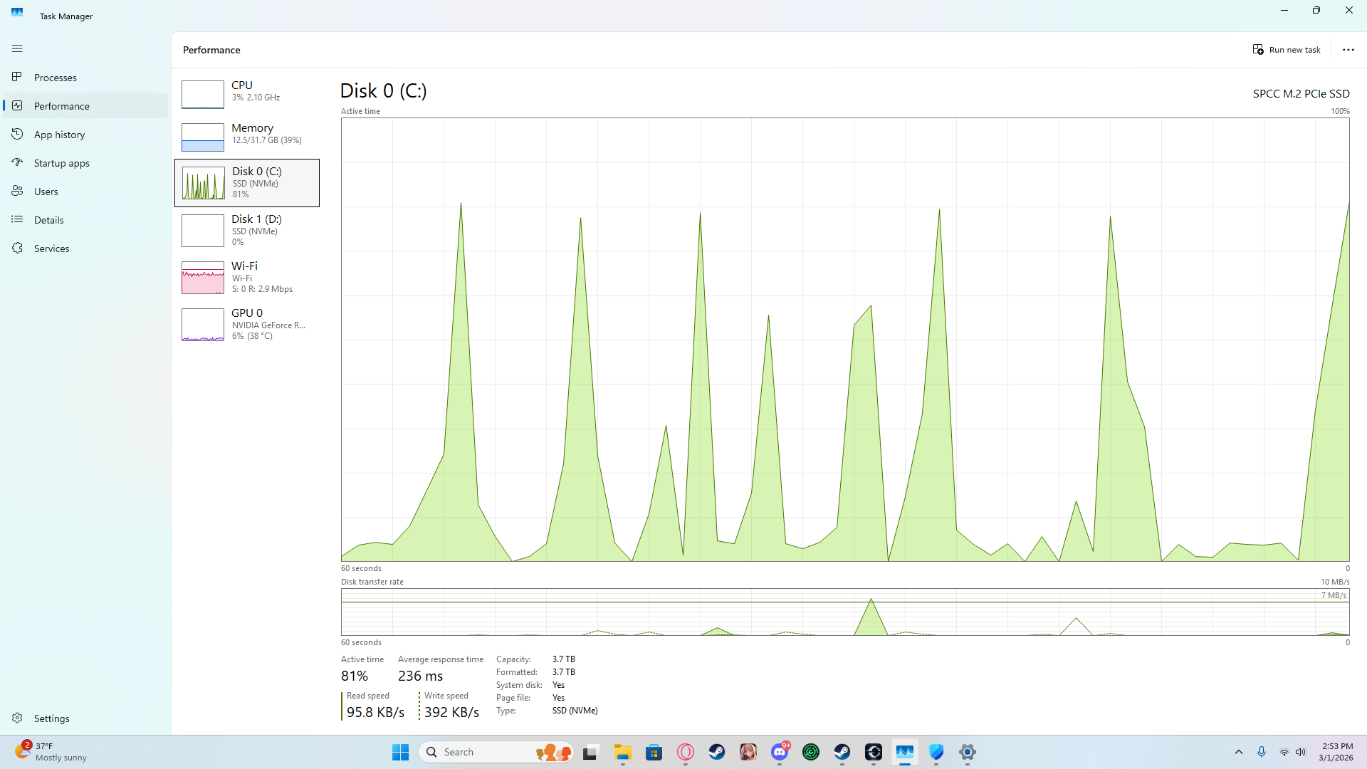
Task: Open Task Manager Settings gear
Action: click(x=17, y=718)
